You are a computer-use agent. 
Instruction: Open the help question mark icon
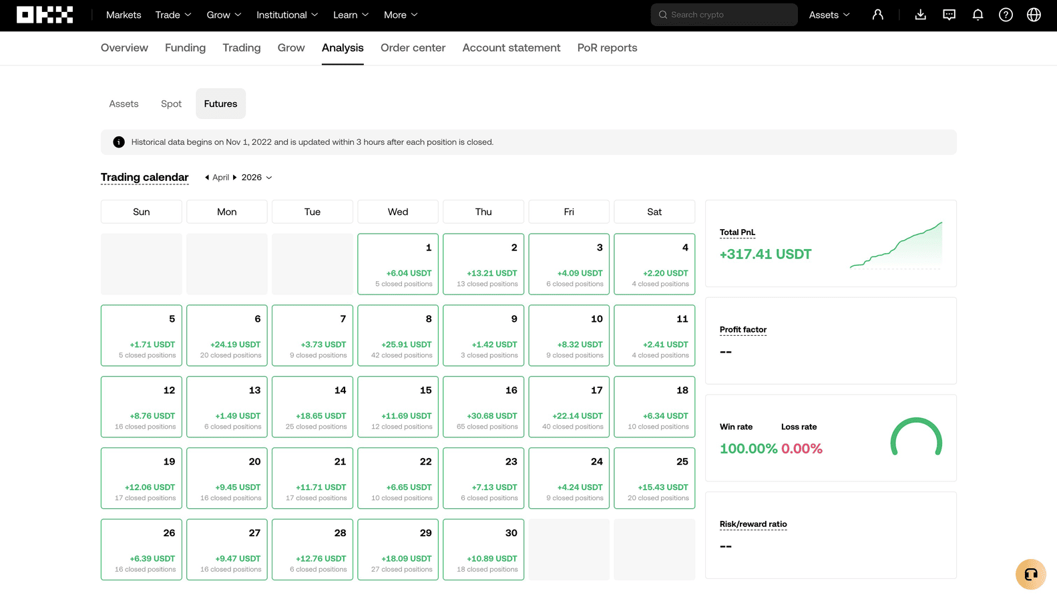point(1006,15)
